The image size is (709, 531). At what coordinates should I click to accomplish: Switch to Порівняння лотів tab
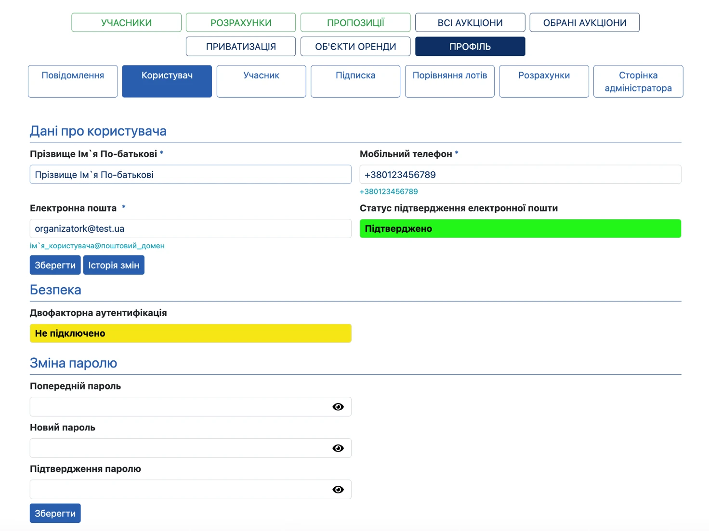450,81
